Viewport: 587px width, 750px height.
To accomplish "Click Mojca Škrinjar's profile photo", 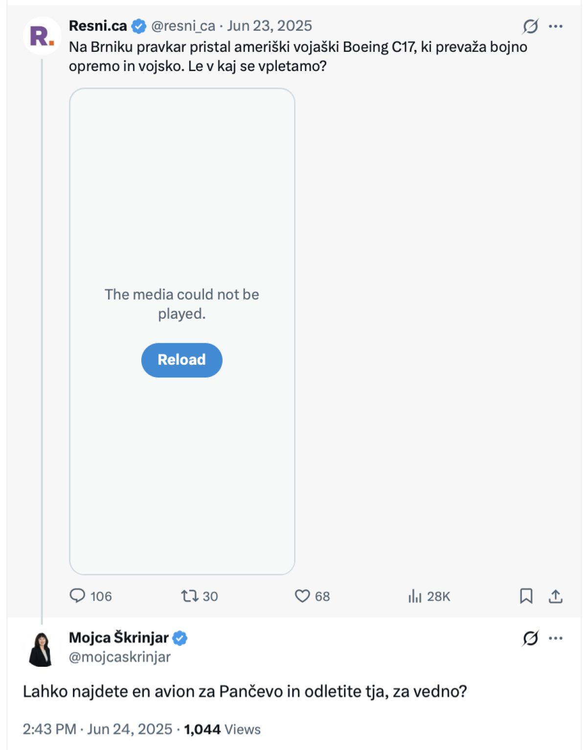I will [x=41, y=649].
